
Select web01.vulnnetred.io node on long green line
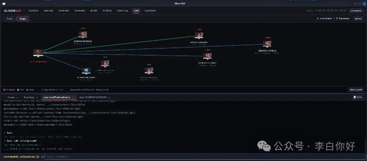click(x=199, y=36)
